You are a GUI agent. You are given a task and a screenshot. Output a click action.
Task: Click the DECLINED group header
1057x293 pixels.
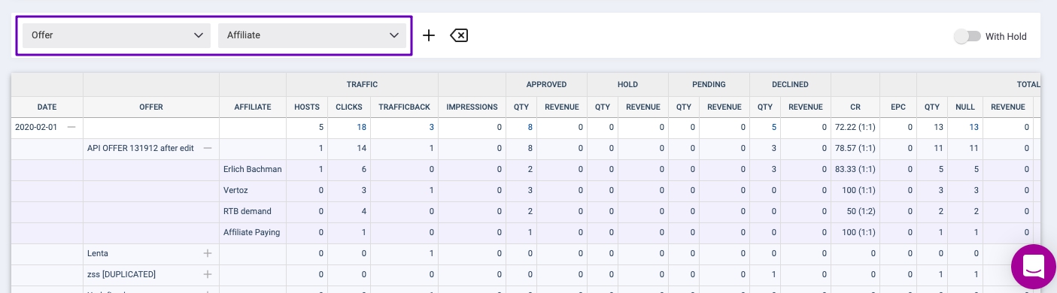coord(790,85)
